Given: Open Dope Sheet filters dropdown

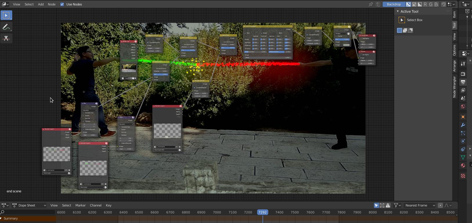Looking at the screenshot, I should (397, 205).
